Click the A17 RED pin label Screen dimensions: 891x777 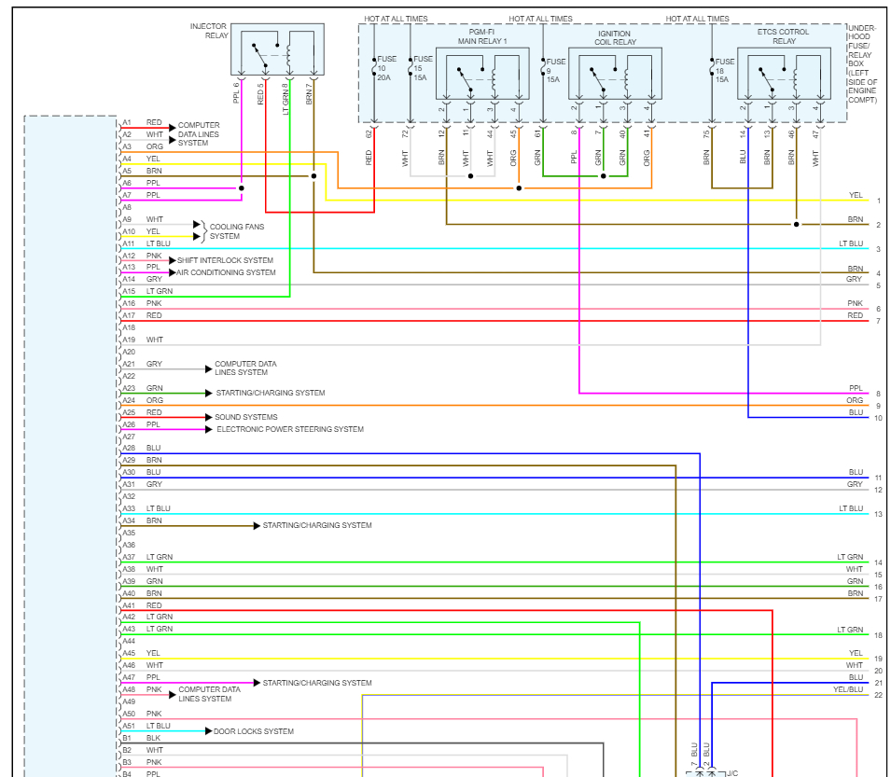[x=142, y=316]
